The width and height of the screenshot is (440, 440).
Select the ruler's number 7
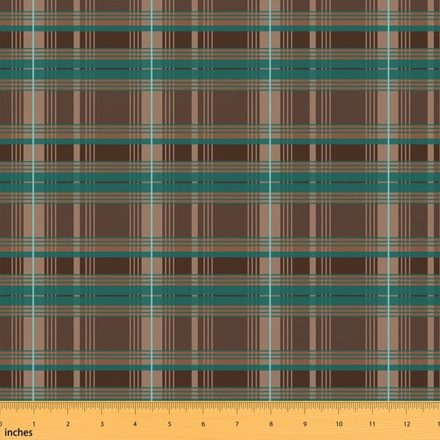[237, 424]
